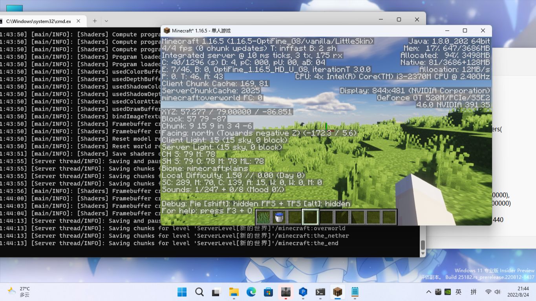Minimize the Terminal window
This screenshot has height=301, width=536.
coord(381,20)
